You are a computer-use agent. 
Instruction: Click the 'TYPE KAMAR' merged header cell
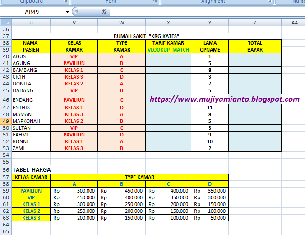(x=139, y=177)
